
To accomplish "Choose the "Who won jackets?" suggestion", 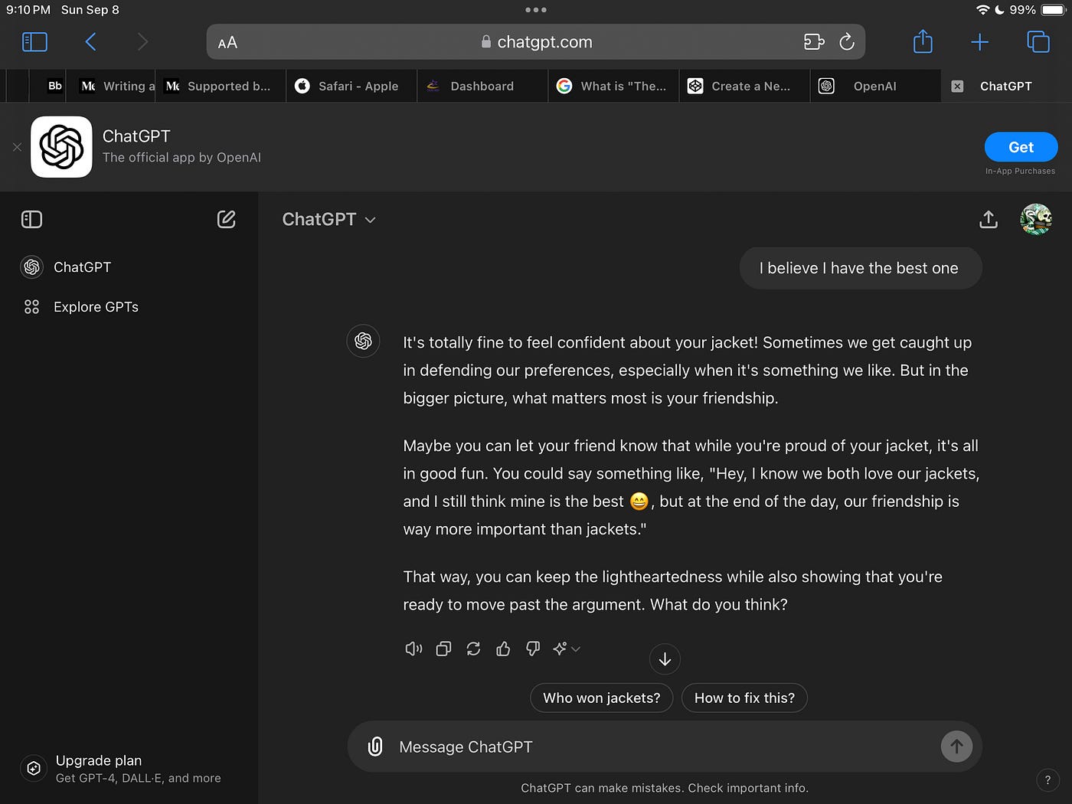I will point(601,698).
